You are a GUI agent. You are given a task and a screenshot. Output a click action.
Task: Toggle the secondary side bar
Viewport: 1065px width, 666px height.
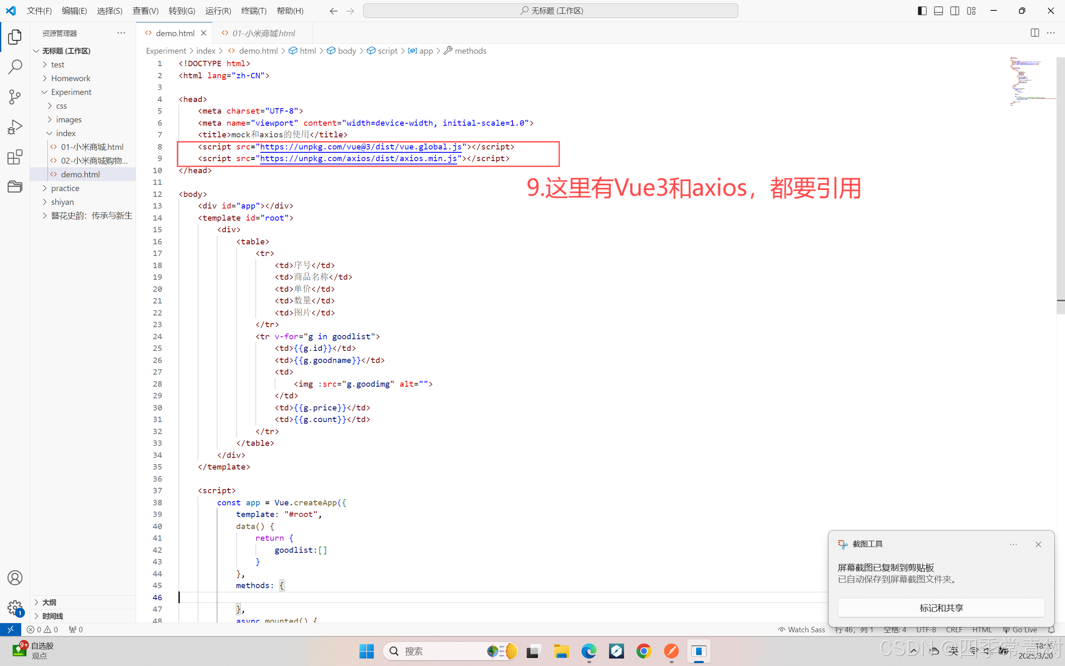[x=955, y=10]
